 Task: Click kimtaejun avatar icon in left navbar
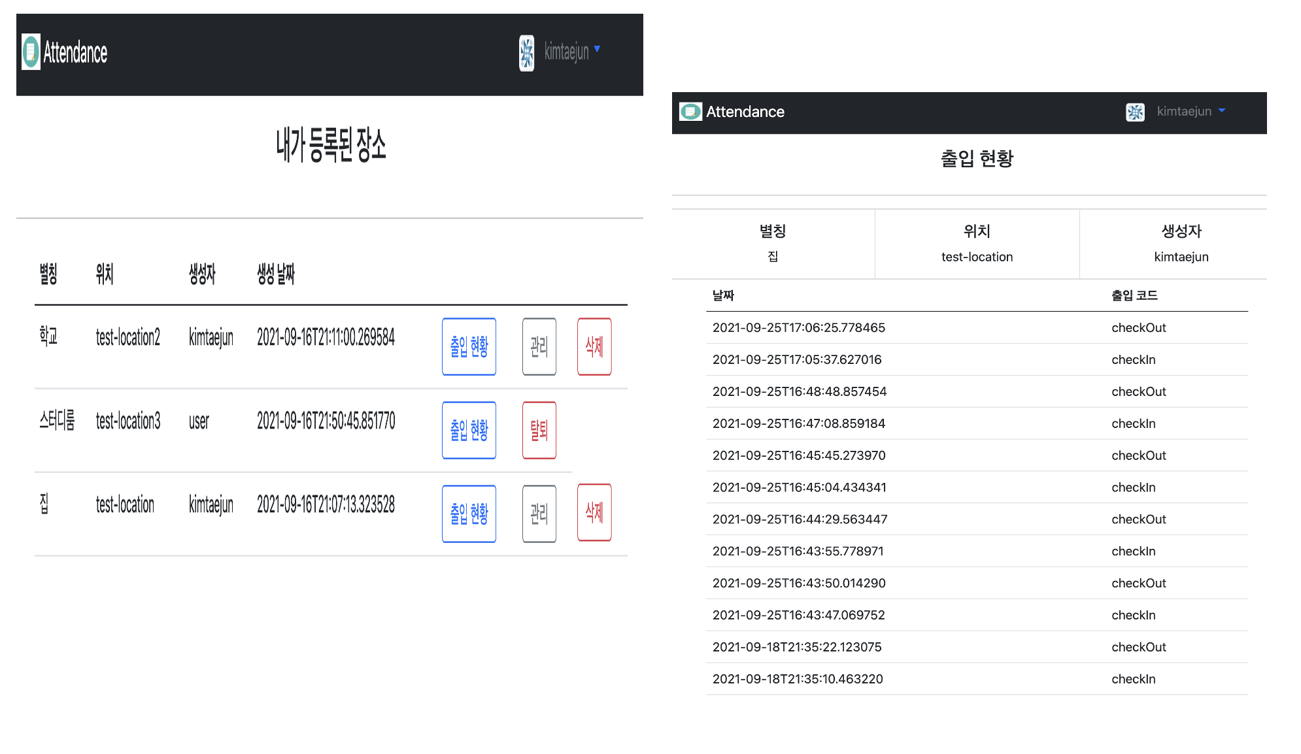pyautogui.click(x=526, y=53)
